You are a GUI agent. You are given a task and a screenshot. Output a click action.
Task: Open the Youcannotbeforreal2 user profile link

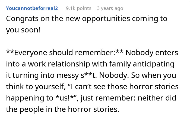(x=32, y=8)
